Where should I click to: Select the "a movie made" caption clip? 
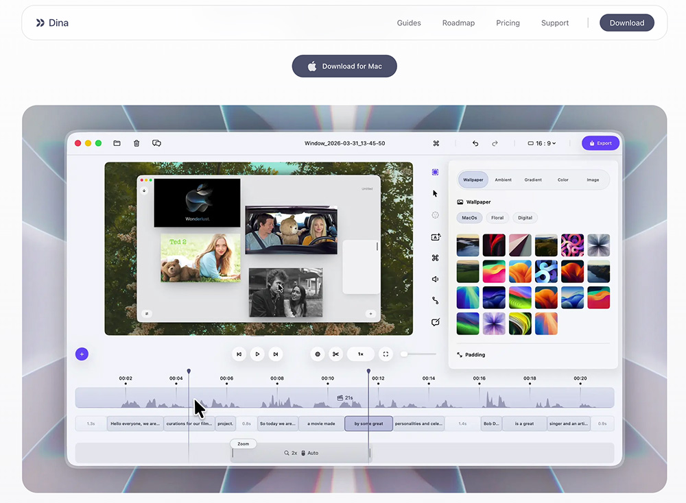pos(321,424)
